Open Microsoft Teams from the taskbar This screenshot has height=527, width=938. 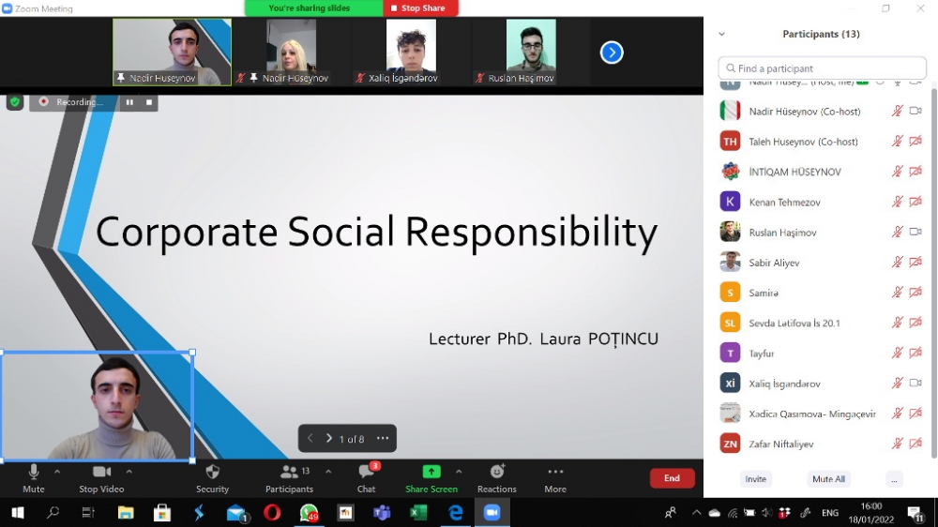[382, 513]
